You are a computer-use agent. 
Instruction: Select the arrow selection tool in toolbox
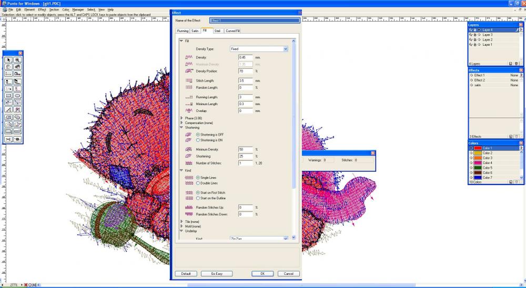[8, 60]
